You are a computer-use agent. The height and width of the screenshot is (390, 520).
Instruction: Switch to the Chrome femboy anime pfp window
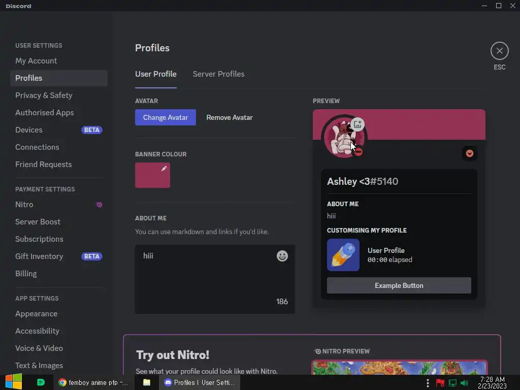point(93,382)
